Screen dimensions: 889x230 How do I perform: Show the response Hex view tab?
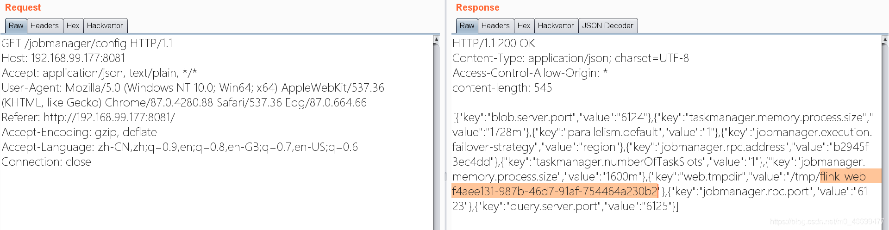click(524, 26)
